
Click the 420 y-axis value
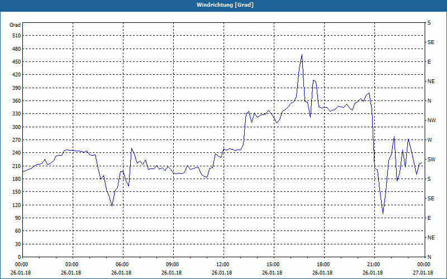(17, 75)
